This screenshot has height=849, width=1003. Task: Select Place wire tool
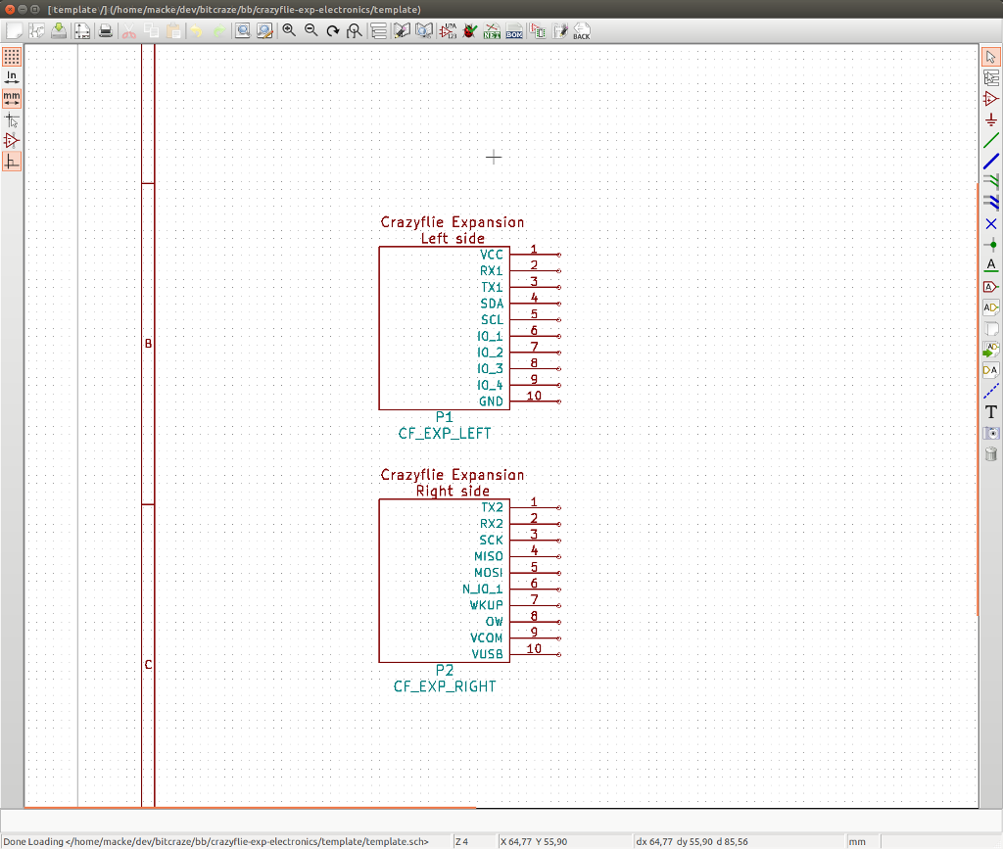point(991,141)
